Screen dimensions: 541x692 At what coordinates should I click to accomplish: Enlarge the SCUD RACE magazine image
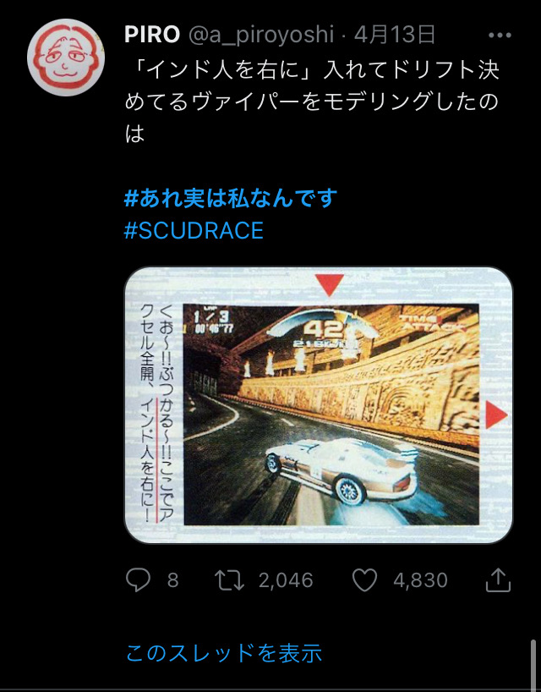pyautogui.click(x=319, y=405)
